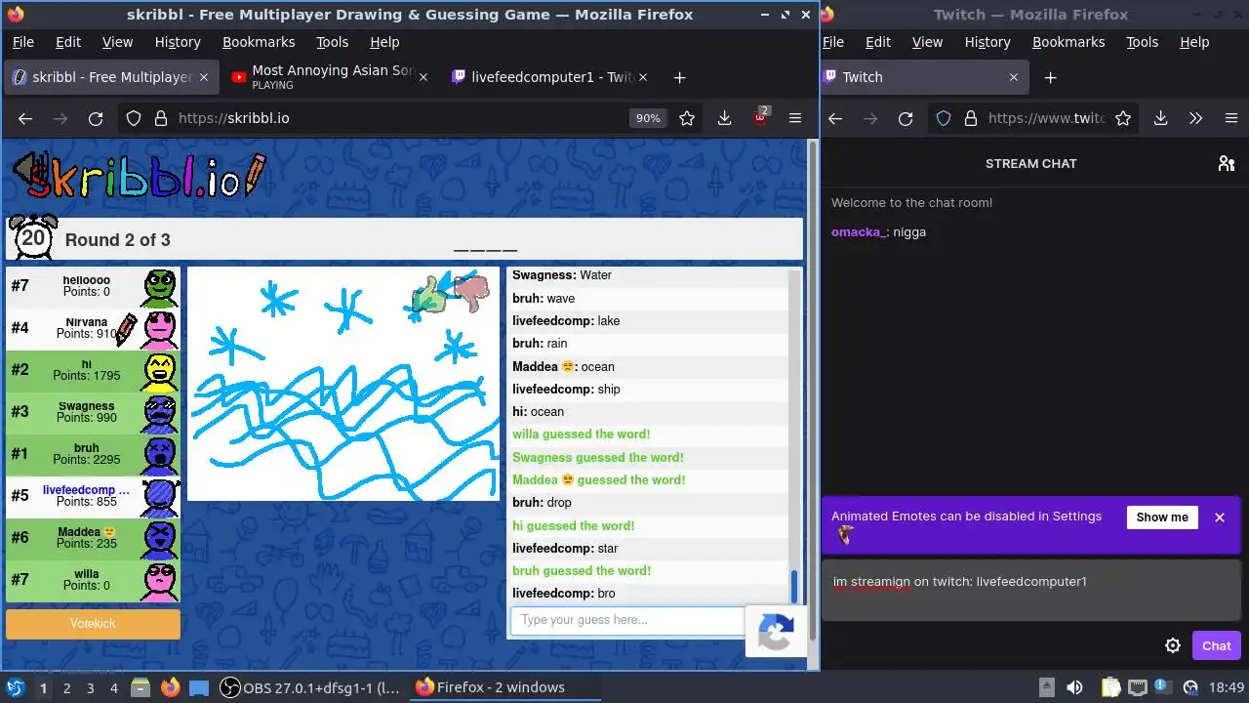Send message with the Chat button

point(1216,645)
